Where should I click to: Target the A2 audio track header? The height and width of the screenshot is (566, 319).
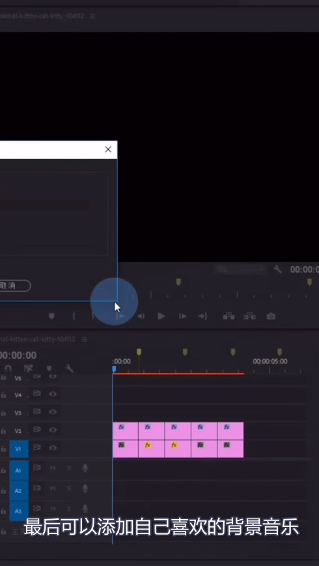[19, 491]
